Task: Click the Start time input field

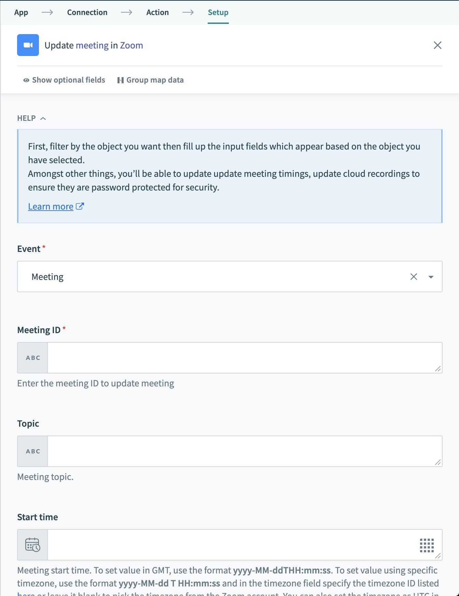Action: pyautogui.click(x=232, y=545)
